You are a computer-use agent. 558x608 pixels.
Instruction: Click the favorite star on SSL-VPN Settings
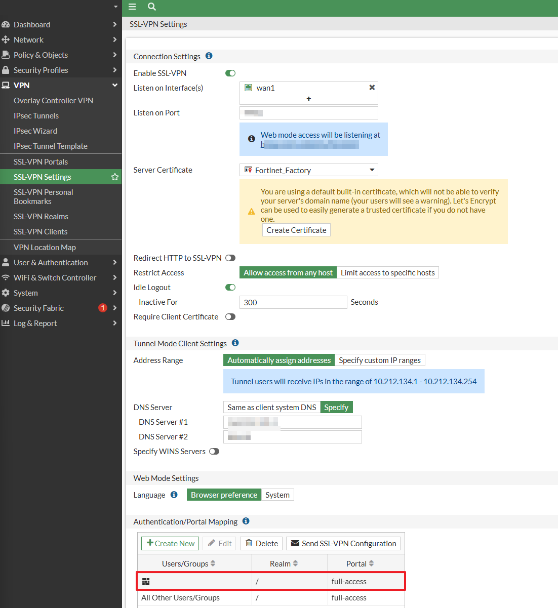click(x=115, y=177)
